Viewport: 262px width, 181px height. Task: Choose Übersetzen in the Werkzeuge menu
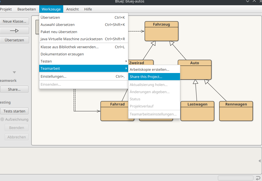coord(84,18)
